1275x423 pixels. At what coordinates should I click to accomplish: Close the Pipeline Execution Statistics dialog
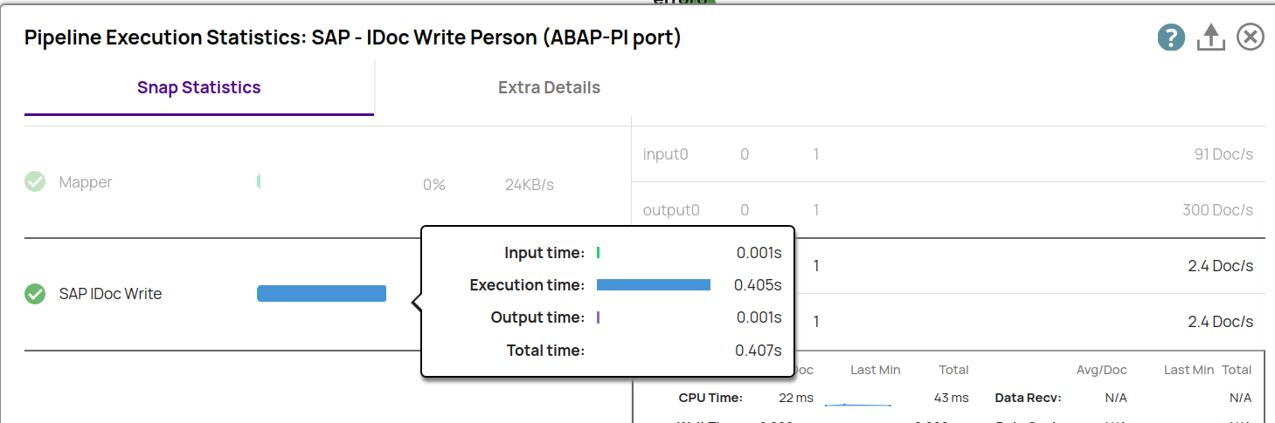(x=1251, y=38)
